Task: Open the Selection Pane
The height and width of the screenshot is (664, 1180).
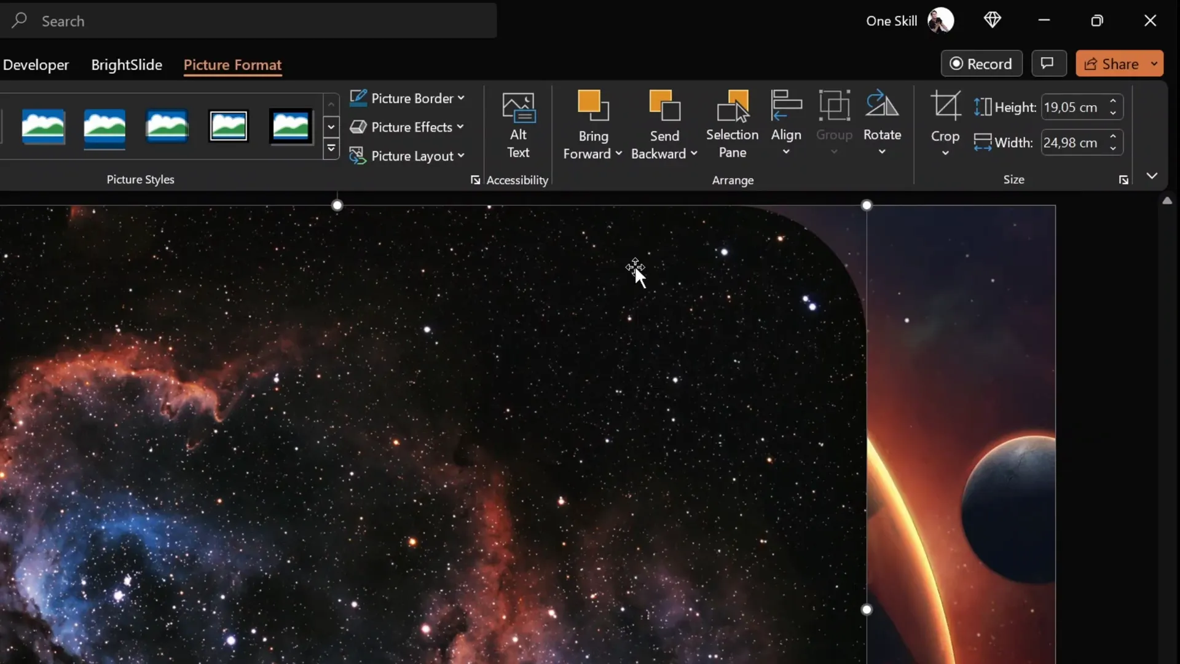Action: pyautogui.click(x=732, y=126)
